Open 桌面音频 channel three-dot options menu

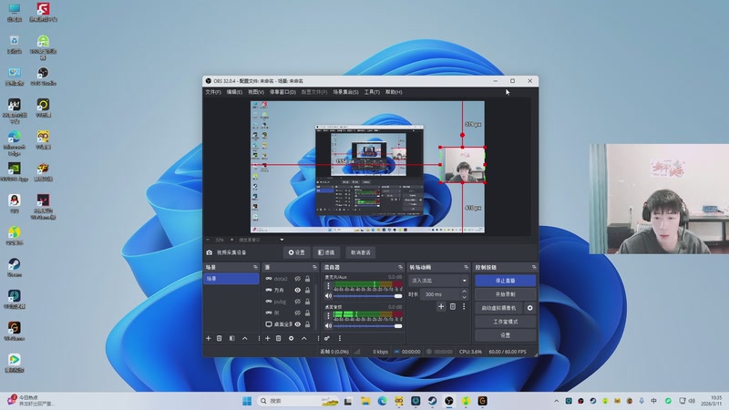pyautogui.click(x=328, y=315)
